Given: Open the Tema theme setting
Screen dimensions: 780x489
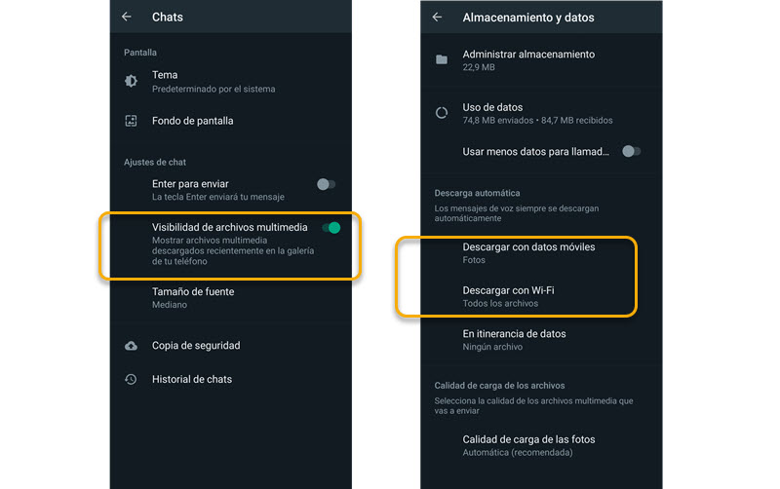Looking at the screenshot, I should pyautogui.click(x=231, y=82).
